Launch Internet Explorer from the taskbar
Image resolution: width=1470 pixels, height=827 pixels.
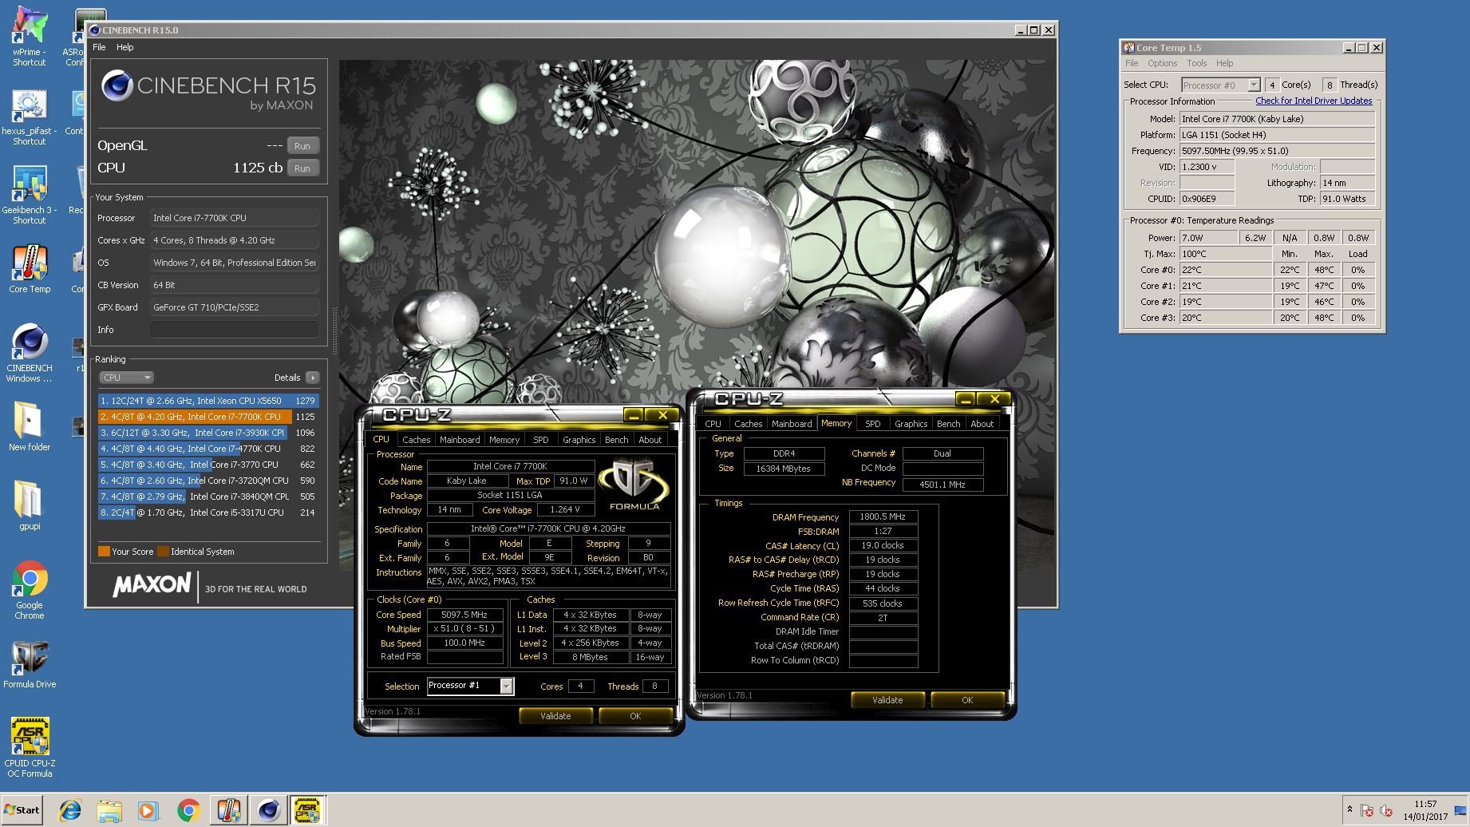tap(70, 810)
